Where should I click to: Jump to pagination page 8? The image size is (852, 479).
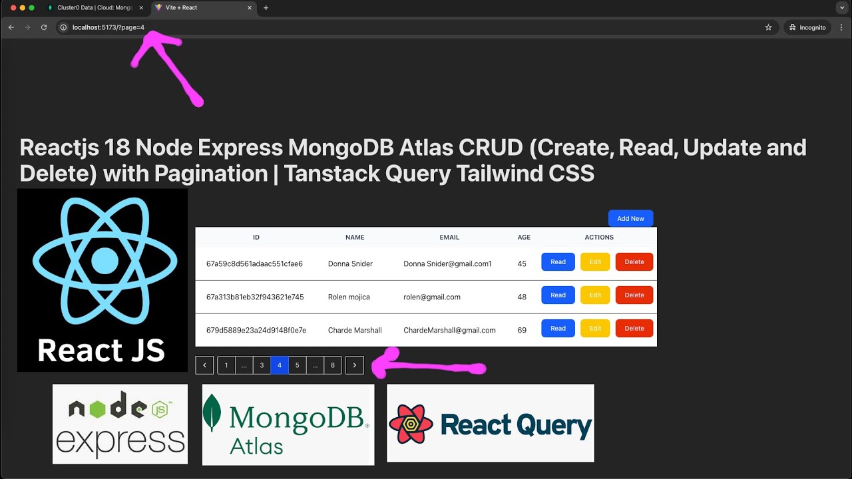(333, 365)
